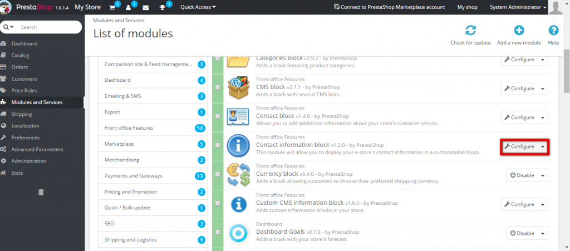Click the Price Rules tag icon

(x=4, y=91)
